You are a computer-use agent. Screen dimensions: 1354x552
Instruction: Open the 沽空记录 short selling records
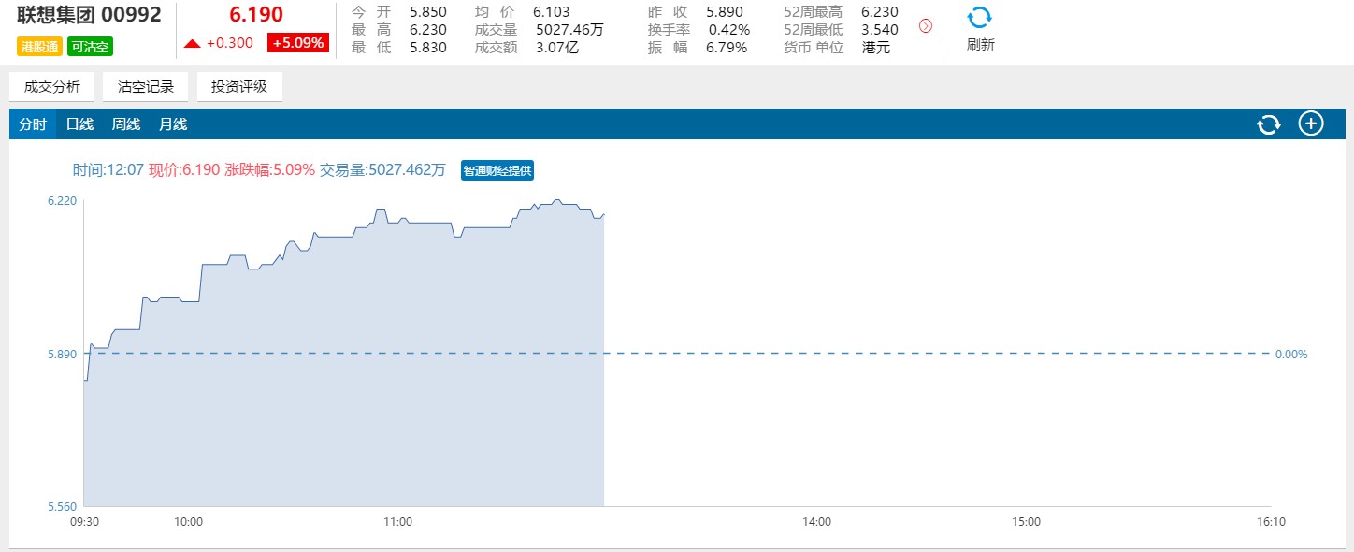[x=146, y=87]
